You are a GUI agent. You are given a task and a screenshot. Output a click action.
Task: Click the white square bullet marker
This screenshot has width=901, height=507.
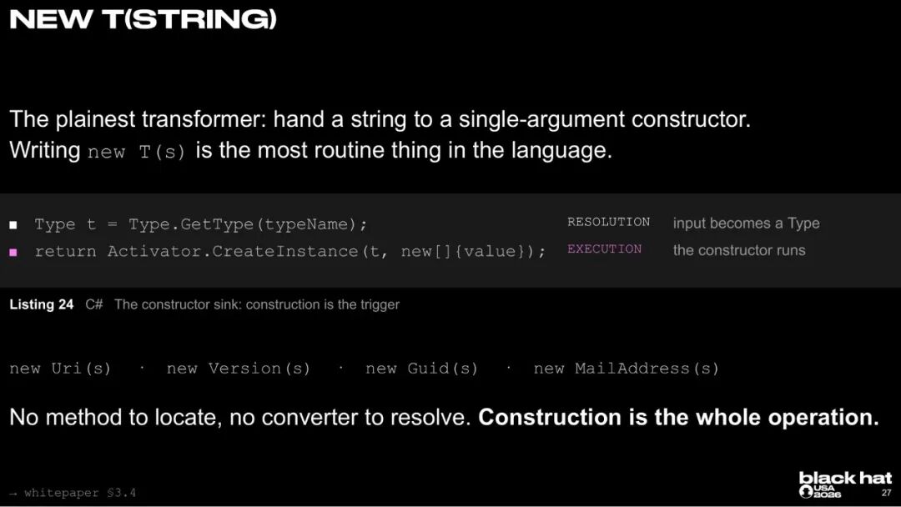pos(13,224)
